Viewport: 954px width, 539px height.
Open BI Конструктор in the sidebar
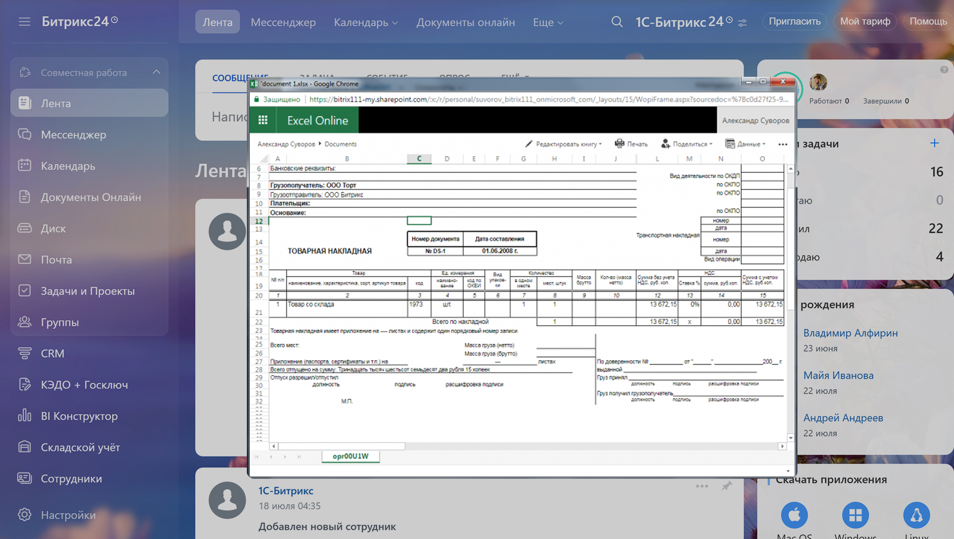(89, 416)
